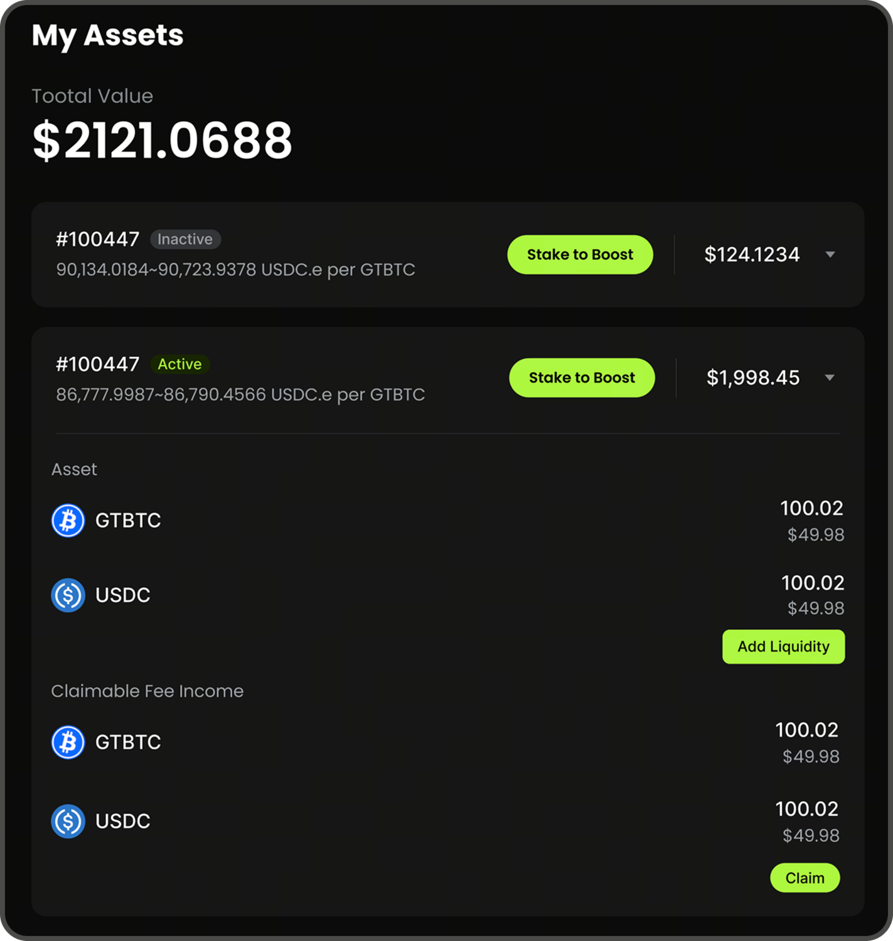Image resolution: width=893 pixels, height=941 pixels.
Task: Select the $124.1234 position value
Action: click(x=752, y=255)
